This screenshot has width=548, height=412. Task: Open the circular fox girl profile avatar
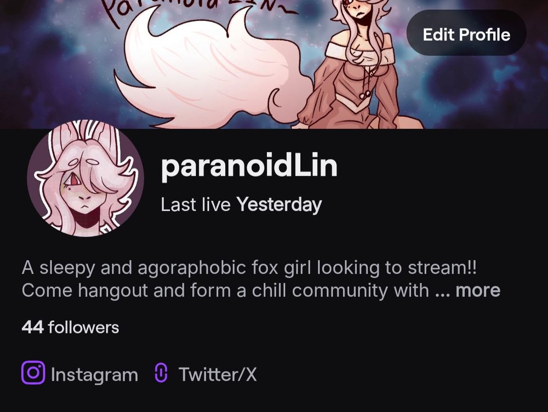click(85, 178)
